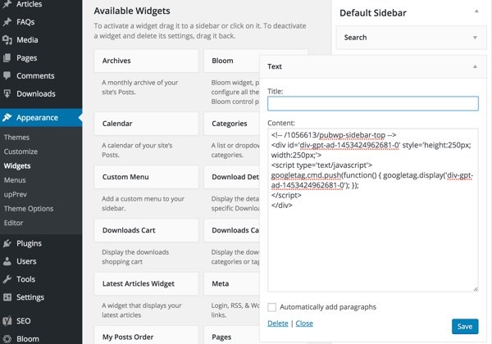The height and width of the screenshot is (344, 492).
Task: Click the Plugins plug icon
Action: tap(7, 243)
